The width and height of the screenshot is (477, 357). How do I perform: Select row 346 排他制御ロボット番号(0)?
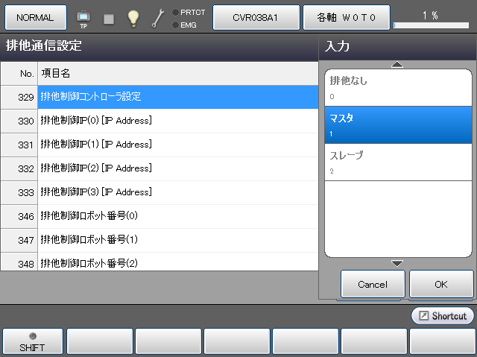pyautogui.click(x=178, y=216)
